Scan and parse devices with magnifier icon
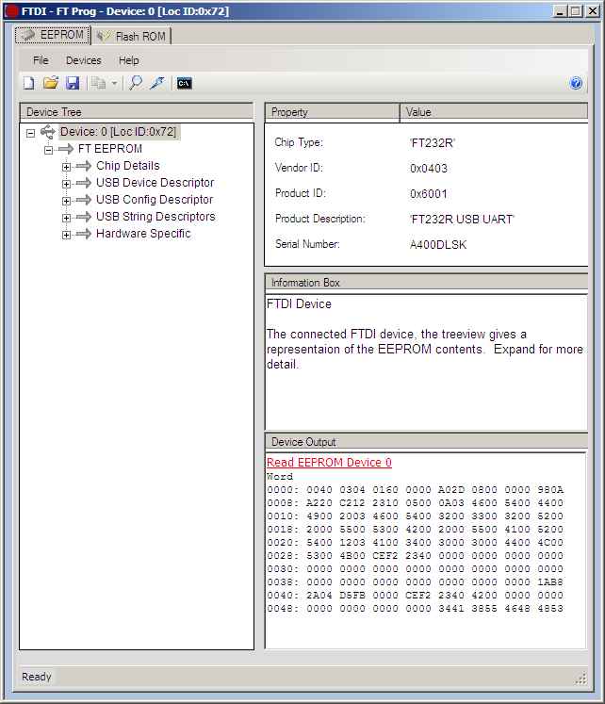Image resolution: width=605 pixels, height=704 pixels. click(x=136, y=83)
